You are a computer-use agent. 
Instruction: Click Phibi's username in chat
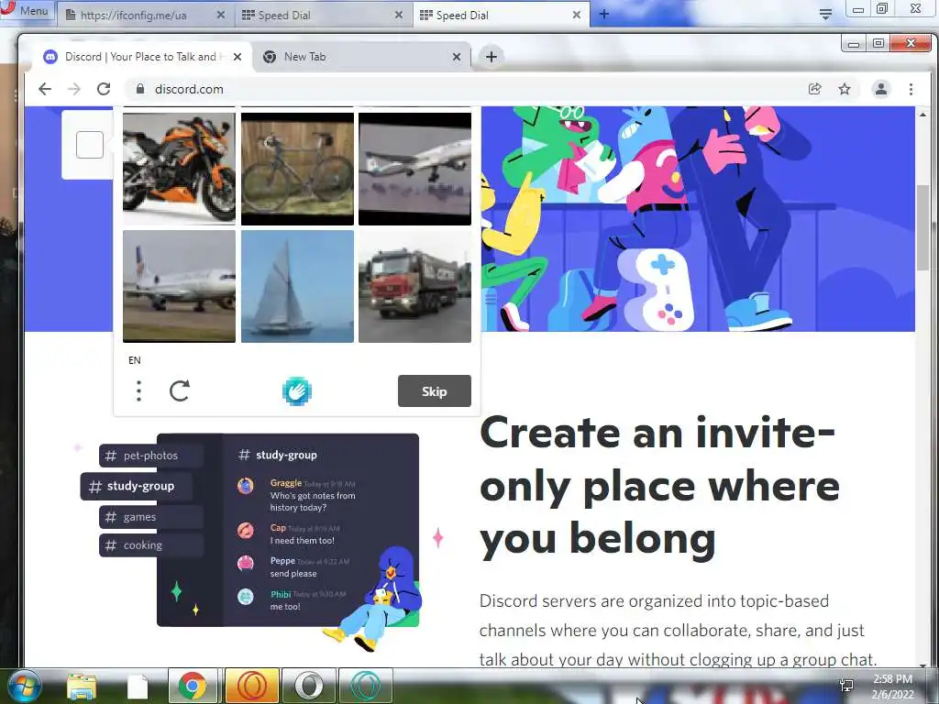(x=281, y=594)
